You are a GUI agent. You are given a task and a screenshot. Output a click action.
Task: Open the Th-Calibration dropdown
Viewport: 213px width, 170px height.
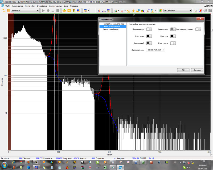point(190,11)
